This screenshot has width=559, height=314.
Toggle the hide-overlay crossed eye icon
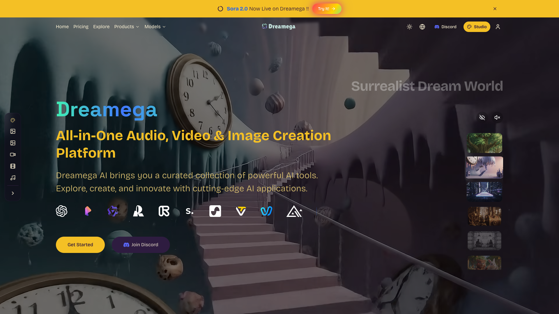[x=482, y=117]
